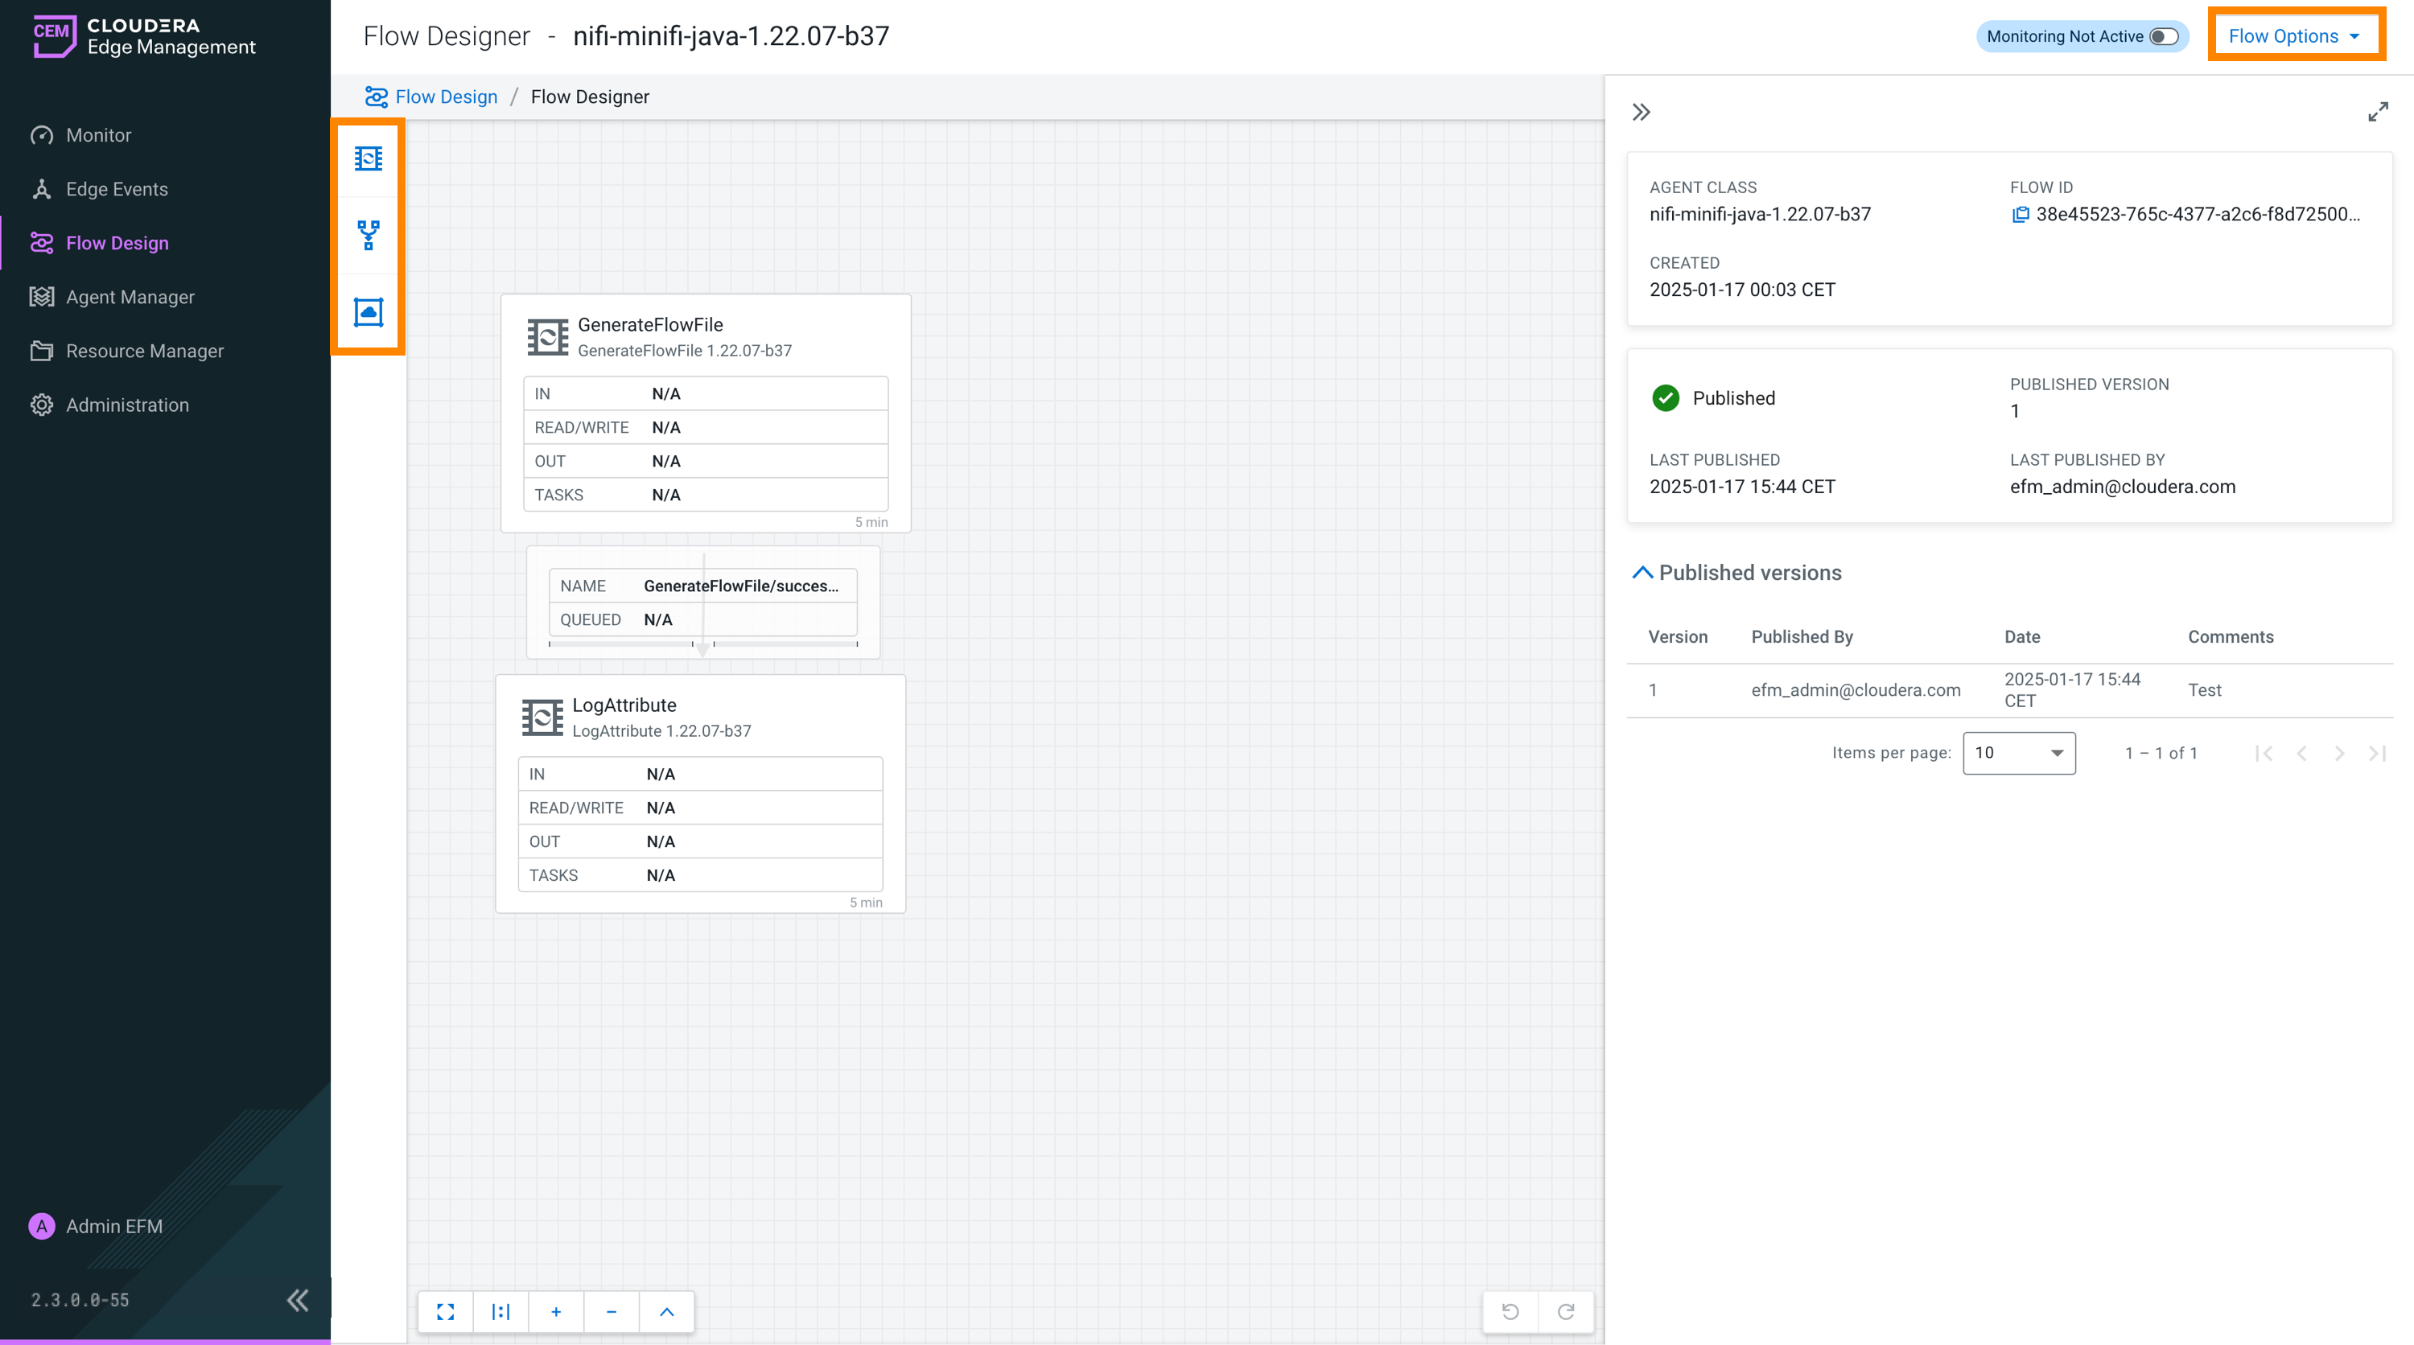Image resolution: width=2414 pixels, height=1345 pixels.
Task: Expand details panel to full screen
Action: pyautogui.click(x=2378, y=113)
